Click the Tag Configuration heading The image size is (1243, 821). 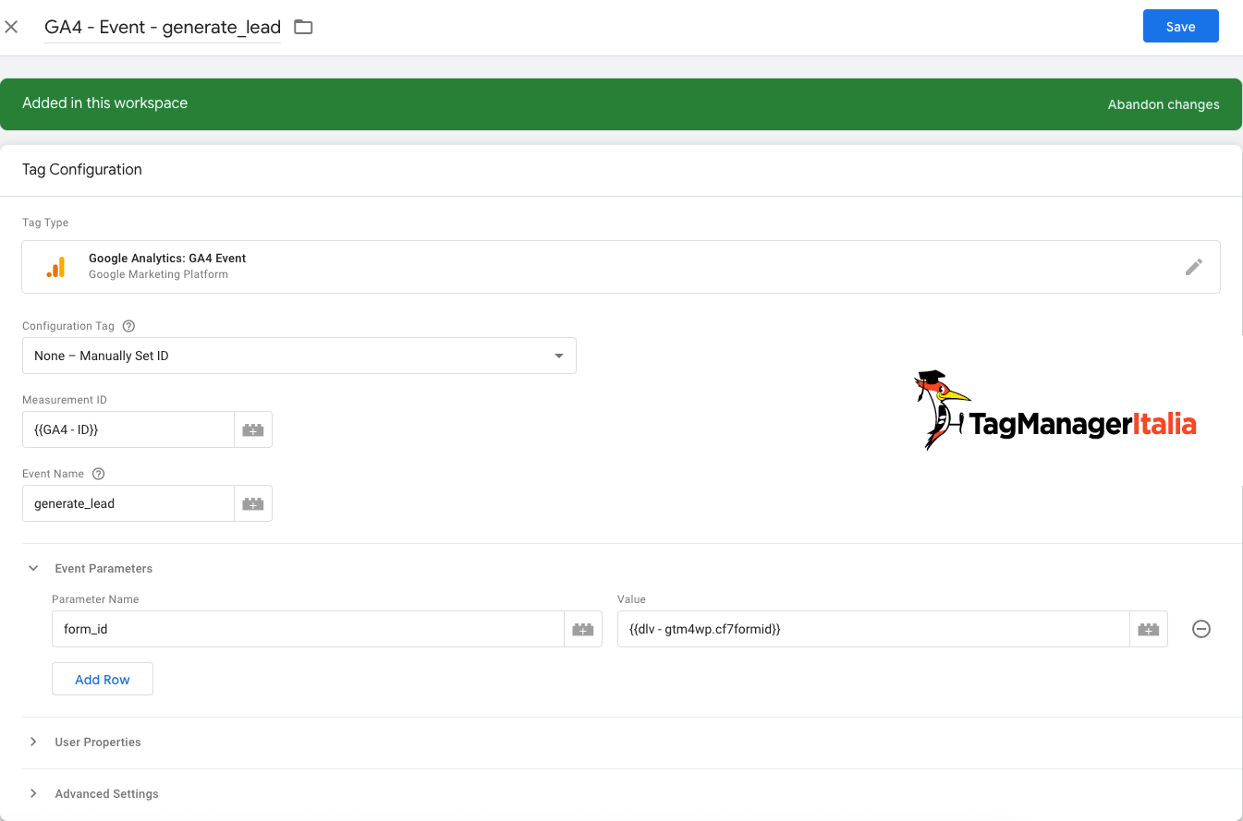pos(82,170)
